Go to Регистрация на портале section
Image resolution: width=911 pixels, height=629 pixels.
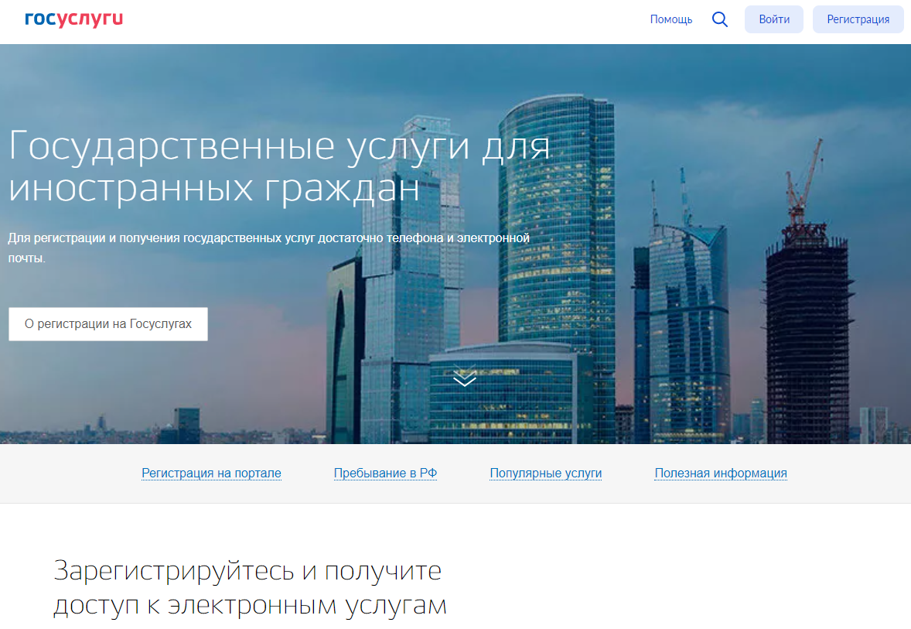tap(211, 473)
